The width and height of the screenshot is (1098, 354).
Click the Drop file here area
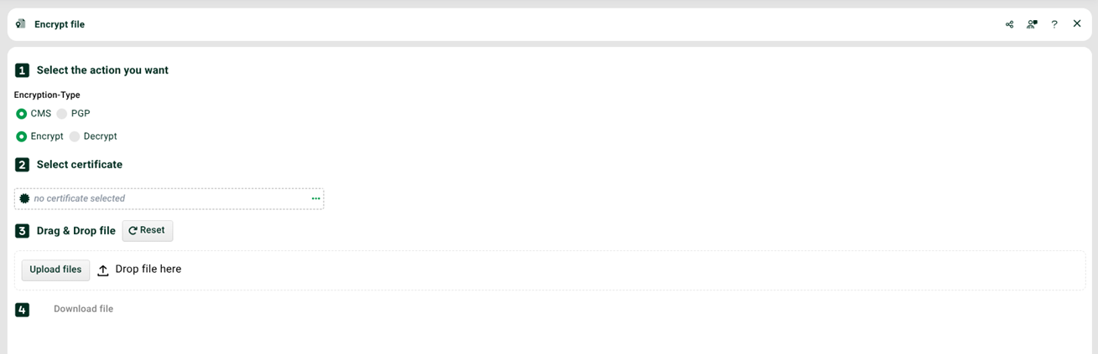click(x=549, y=270)
